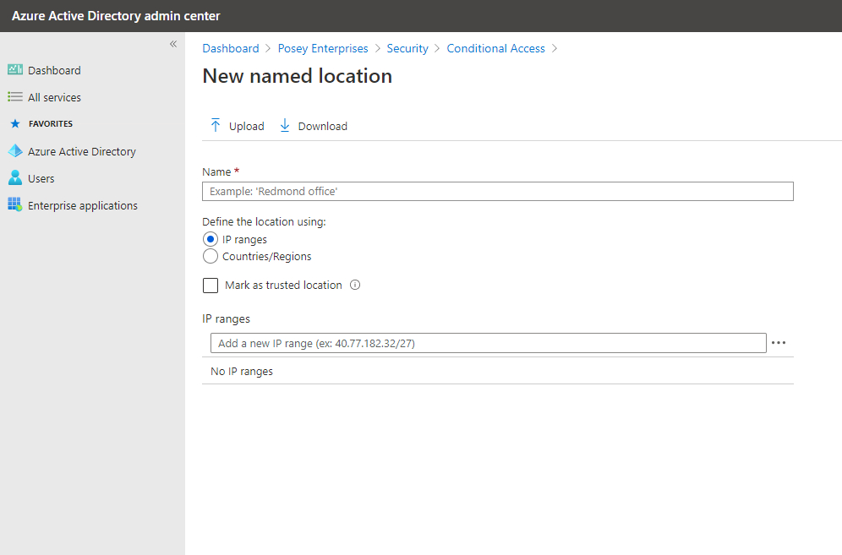This screenshot has width=842, height=555.
Task: Click the Dashboard chart icon in sidebar
Action: tap(15, 70)
